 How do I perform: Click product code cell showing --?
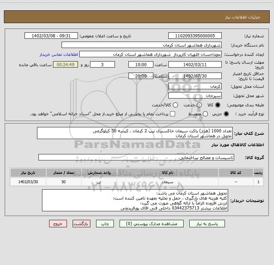point(236,182)
